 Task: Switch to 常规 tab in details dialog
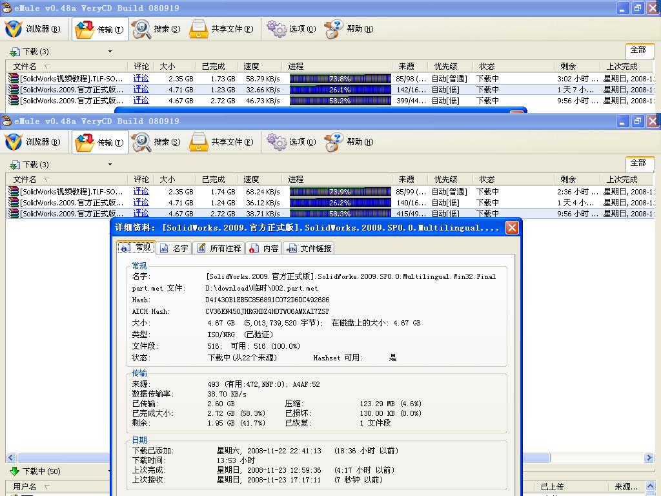136,247
